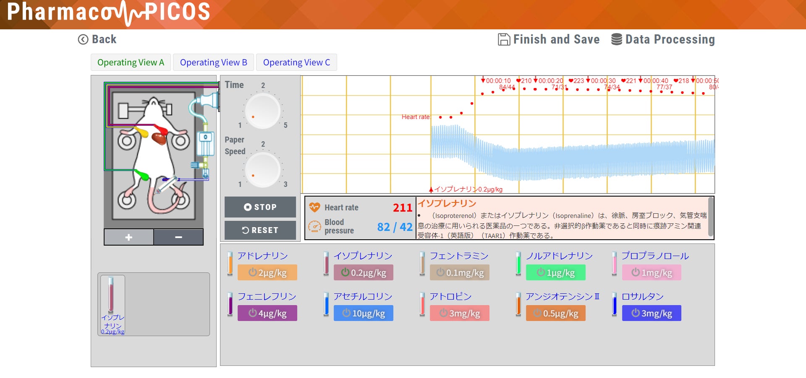Viewport: 806px width, 378px height.
Task: Click the syringe on the rat diagram
Action: (x=166, y=185)
